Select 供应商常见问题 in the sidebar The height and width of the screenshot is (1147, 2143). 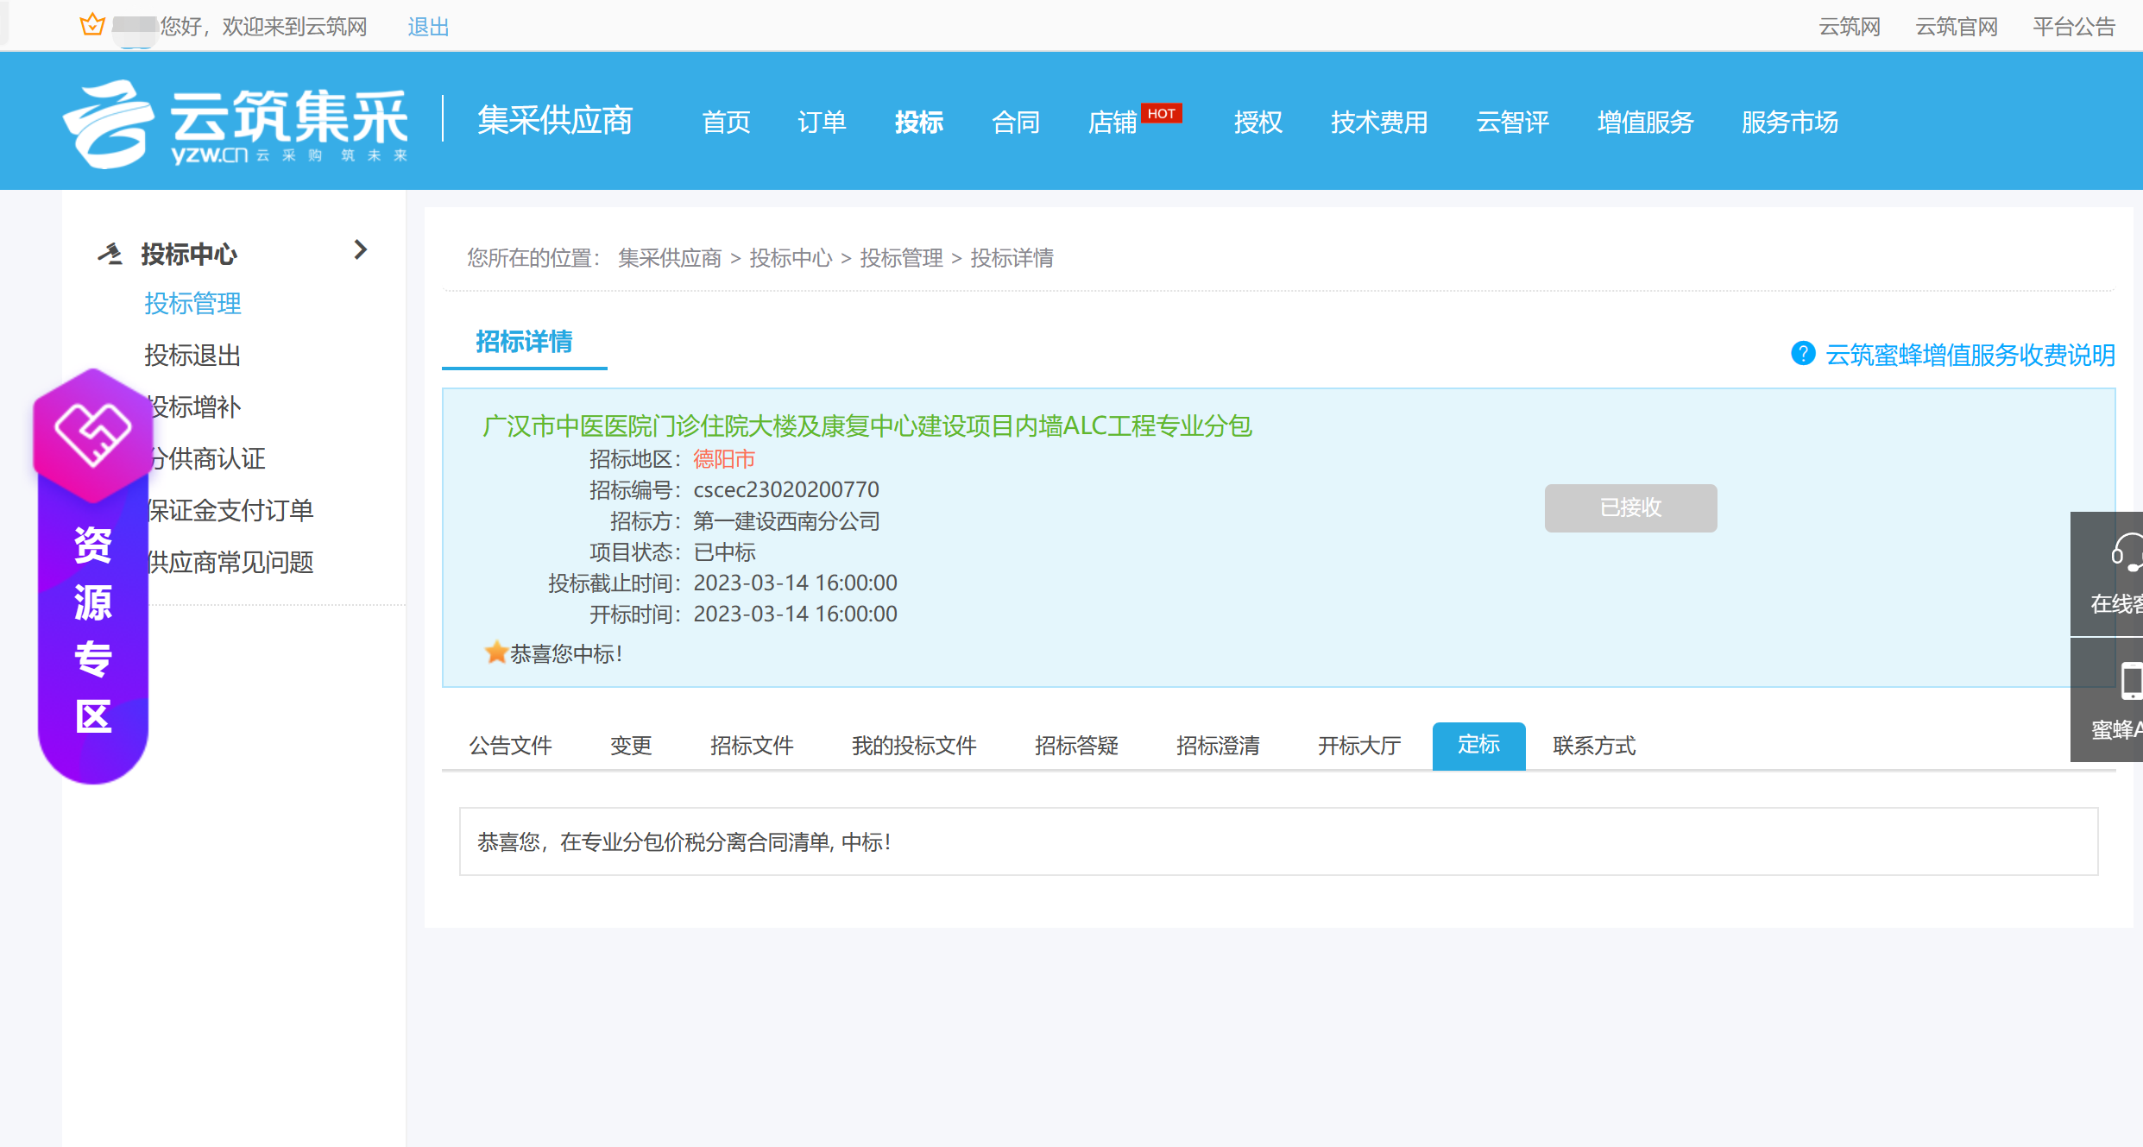tap(229, 562)
